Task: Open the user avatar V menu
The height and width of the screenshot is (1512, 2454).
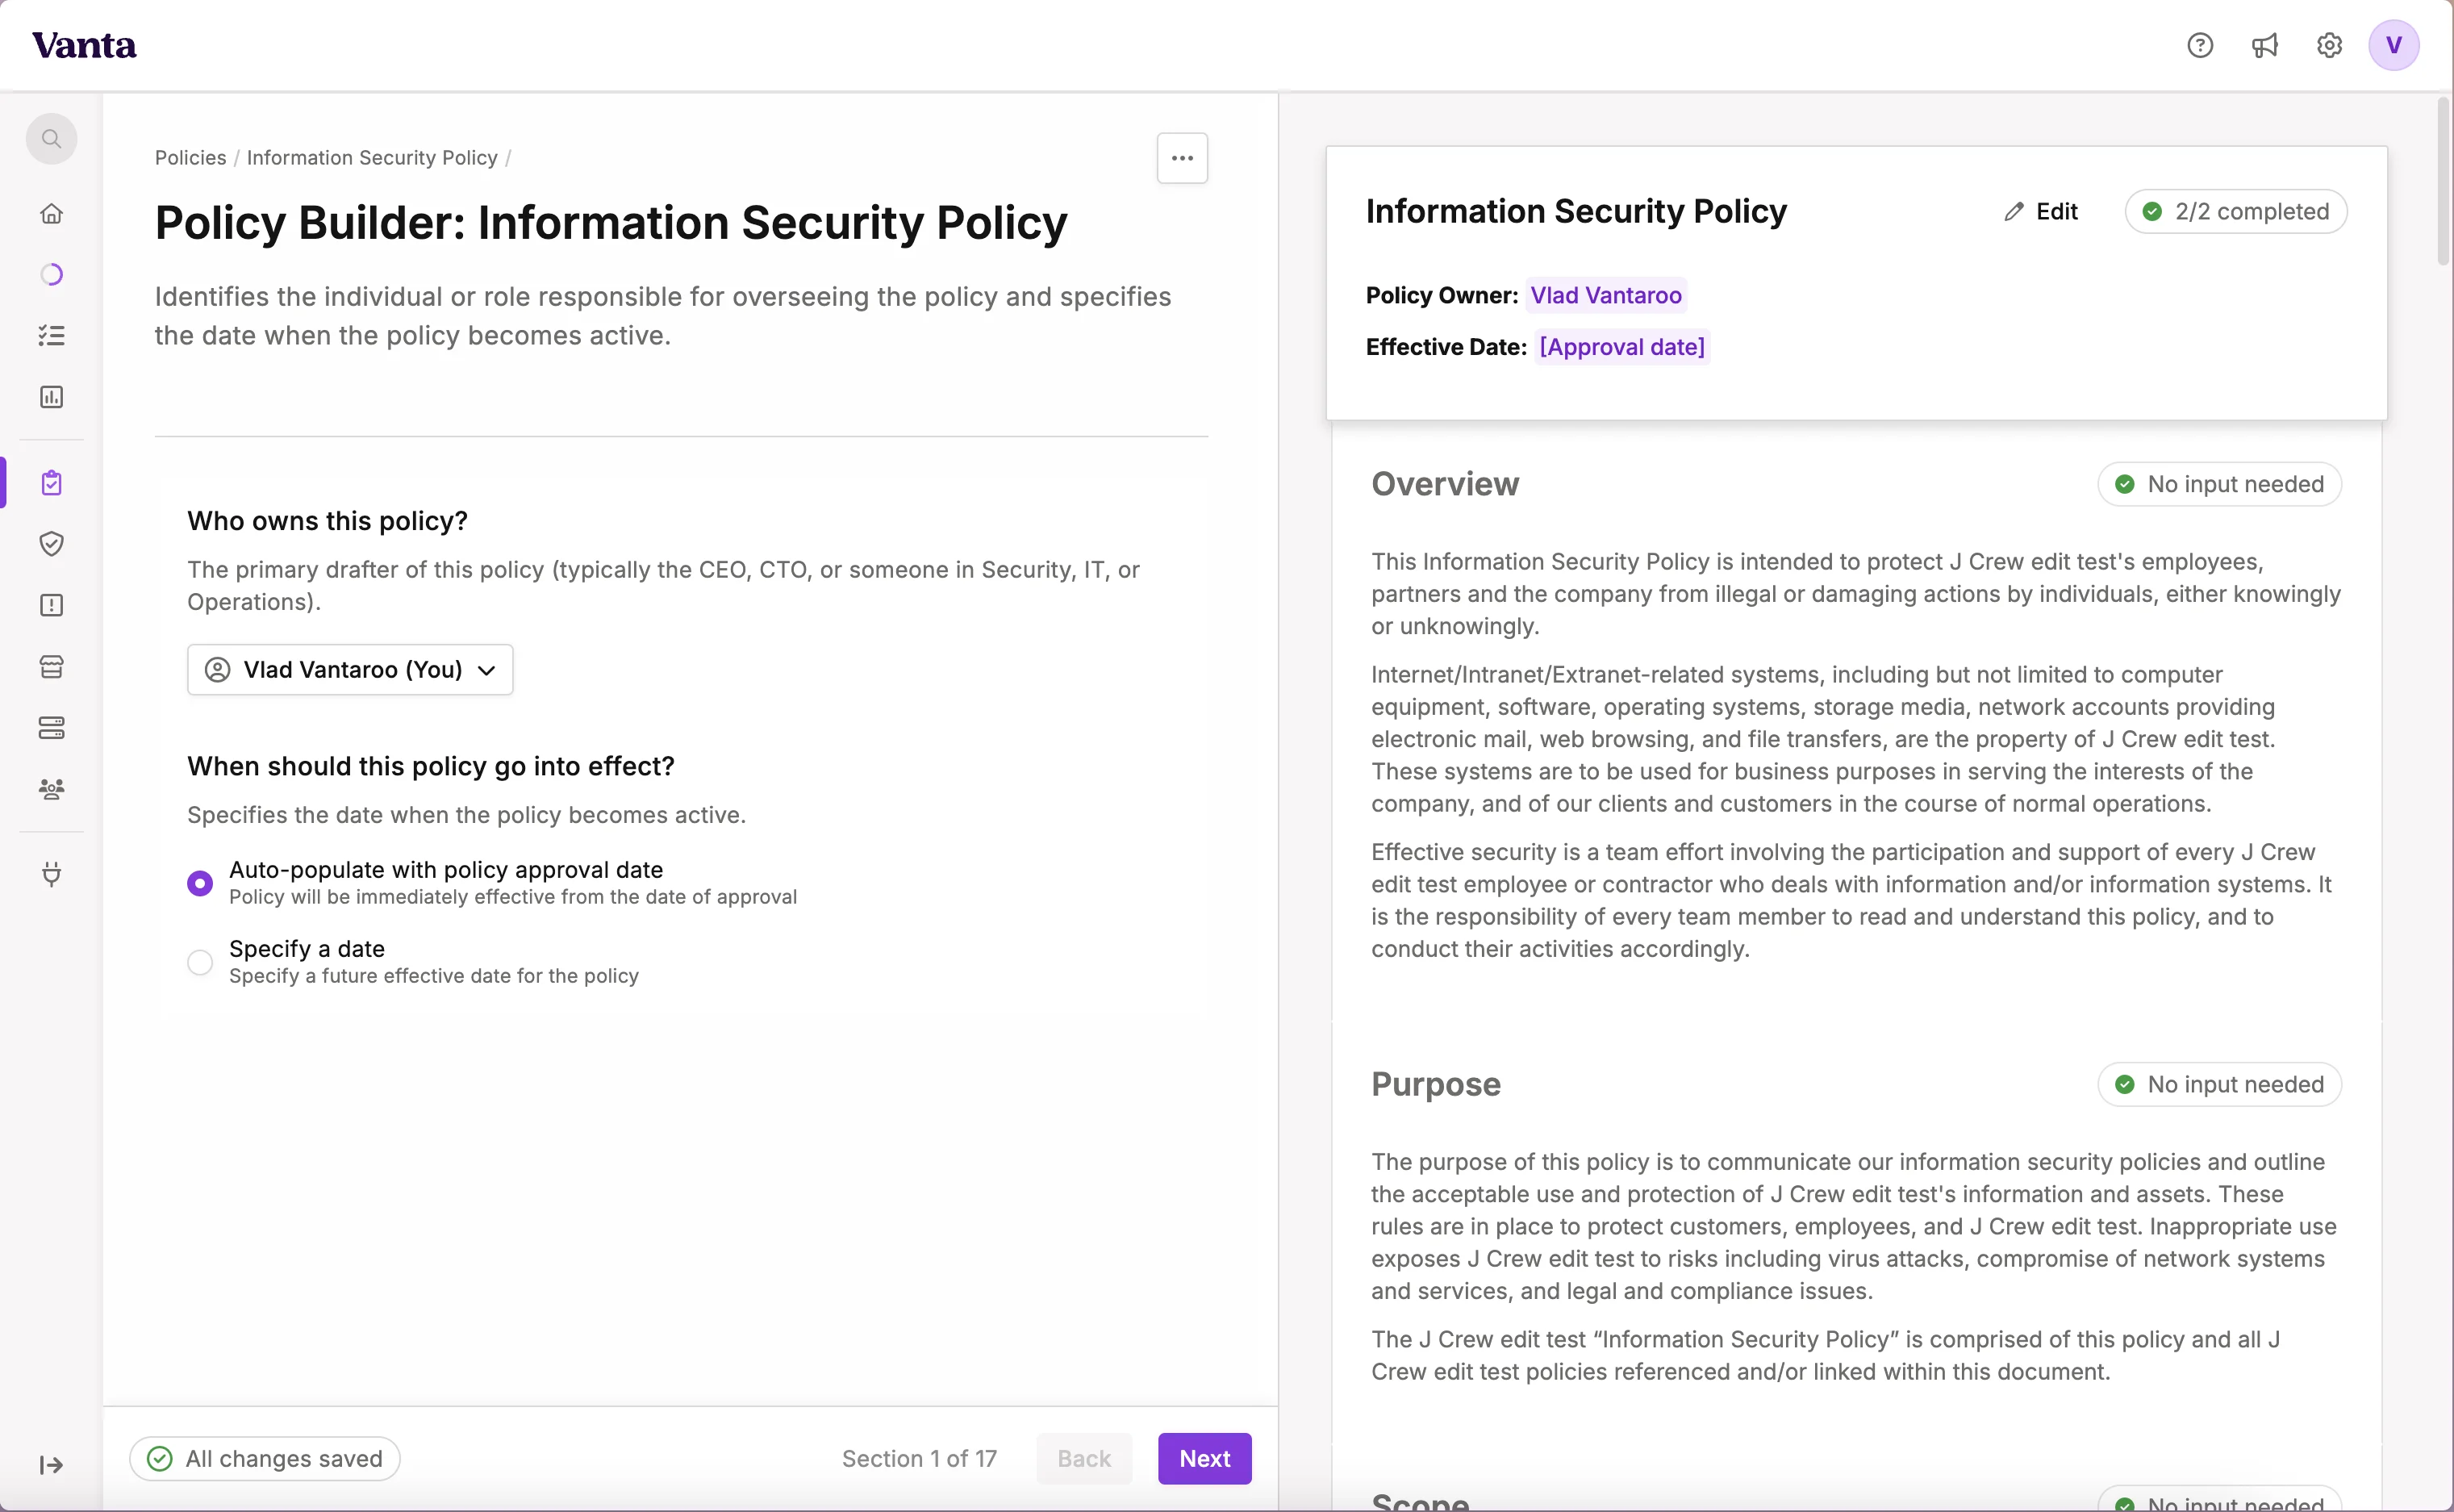Action: (x=2393, y=45)
